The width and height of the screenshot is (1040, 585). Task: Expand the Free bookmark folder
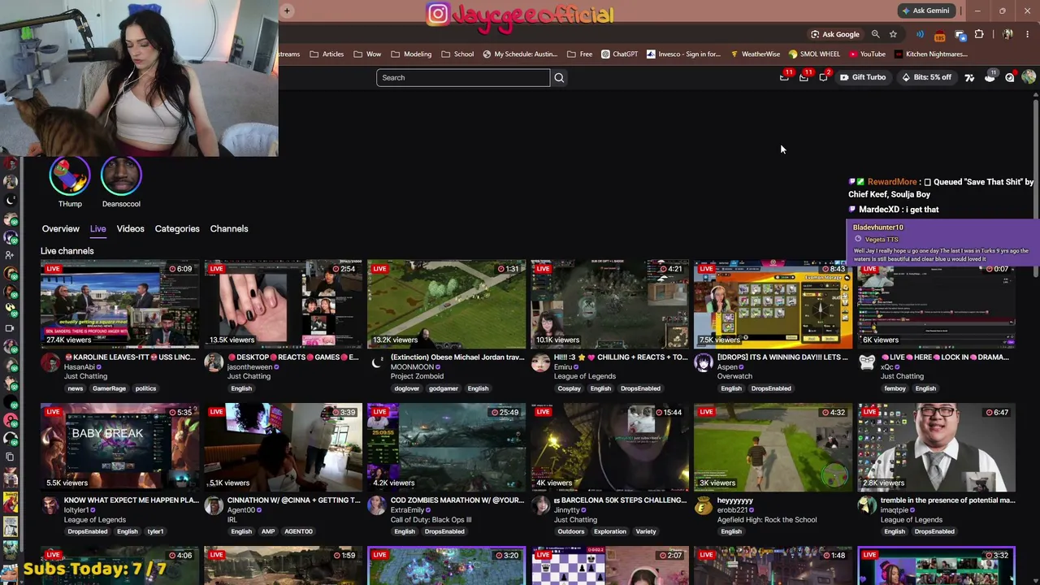(x=579, y=54)
